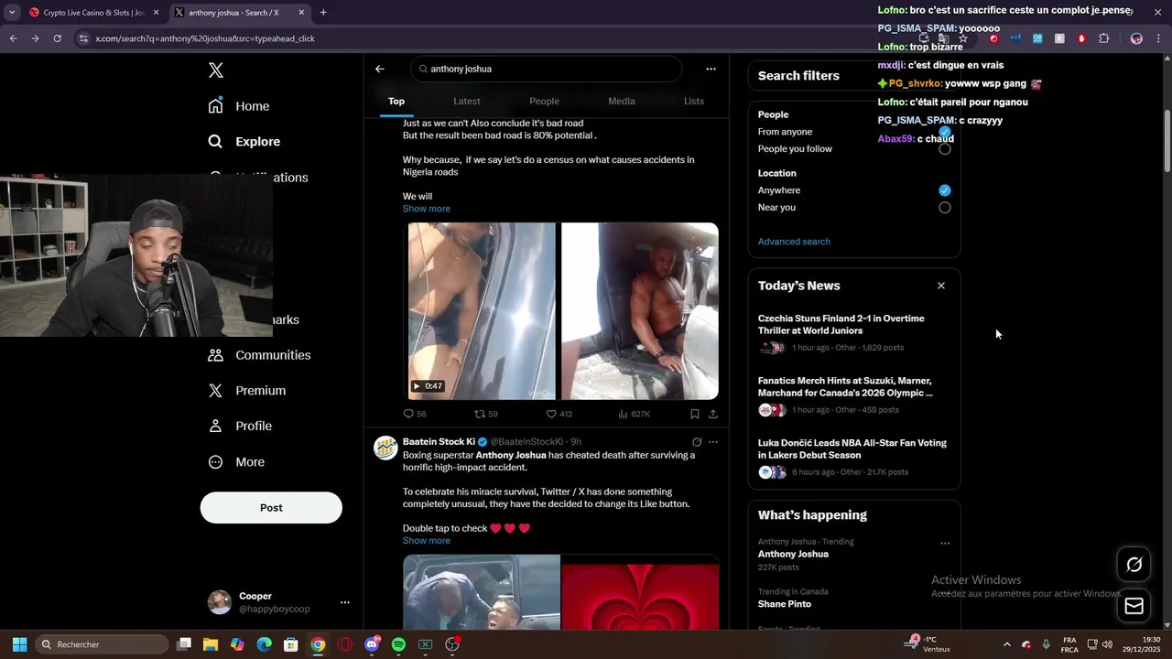Click Grok icon on Baatein post

click(x=697, y=442)
